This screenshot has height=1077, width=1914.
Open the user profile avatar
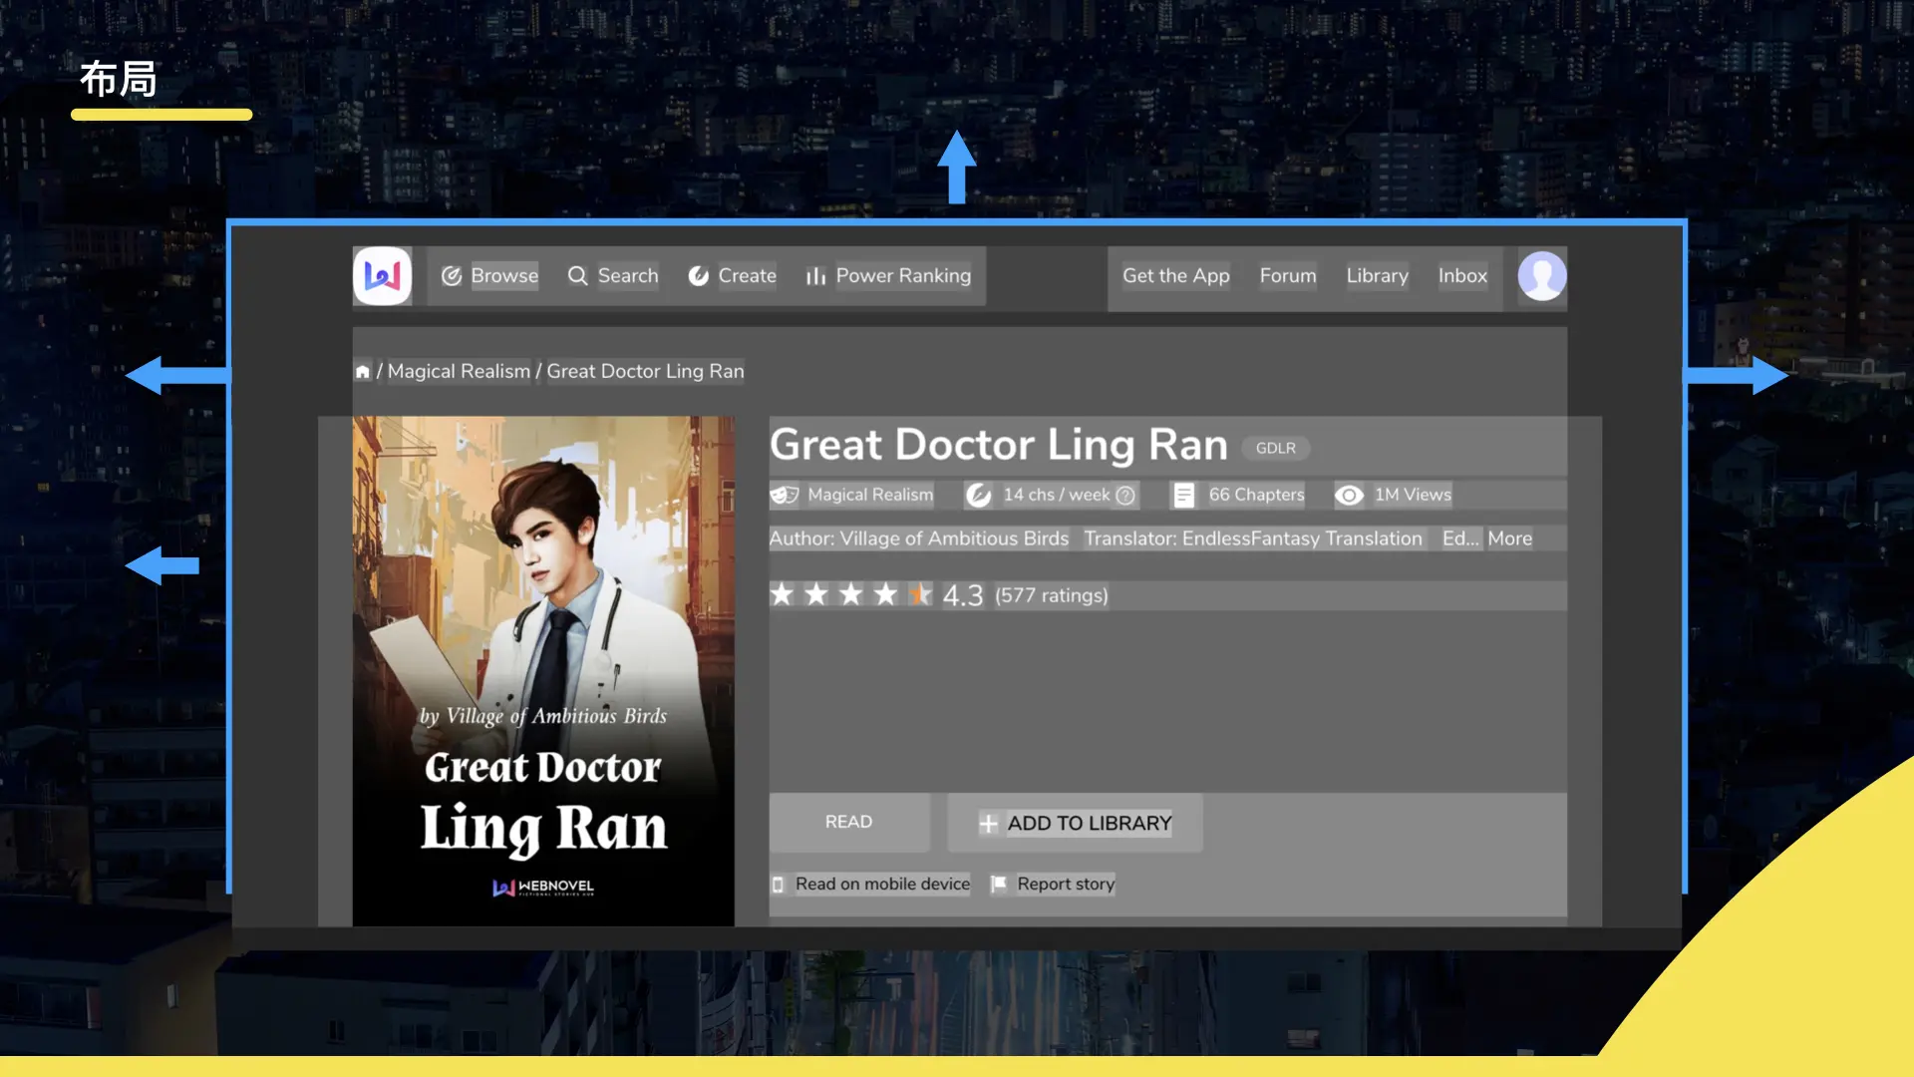click(1541, 275)
